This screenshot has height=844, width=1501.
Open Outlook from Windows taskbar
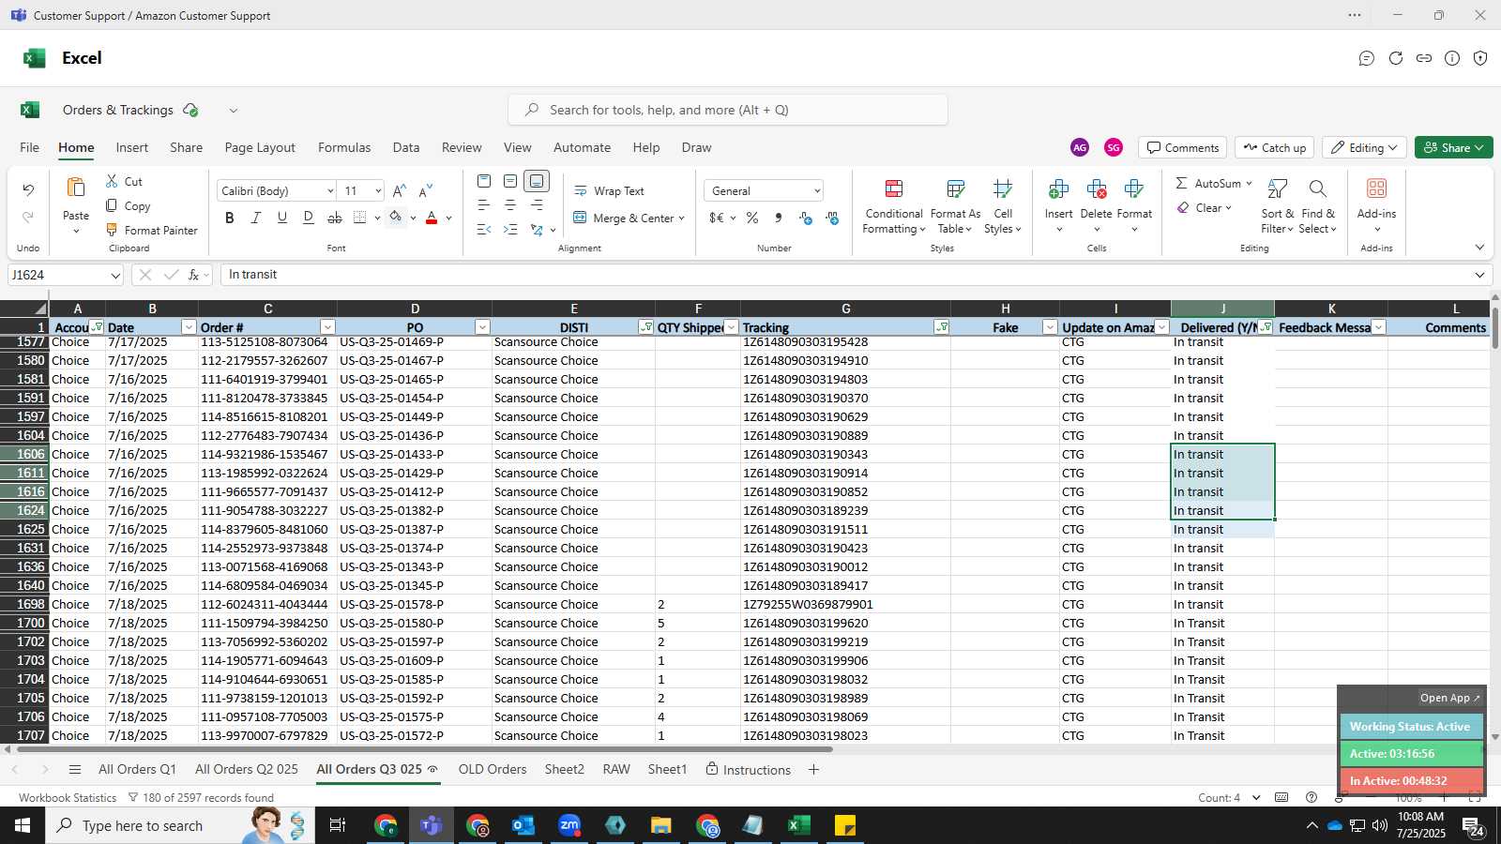(x=523, y=825)
